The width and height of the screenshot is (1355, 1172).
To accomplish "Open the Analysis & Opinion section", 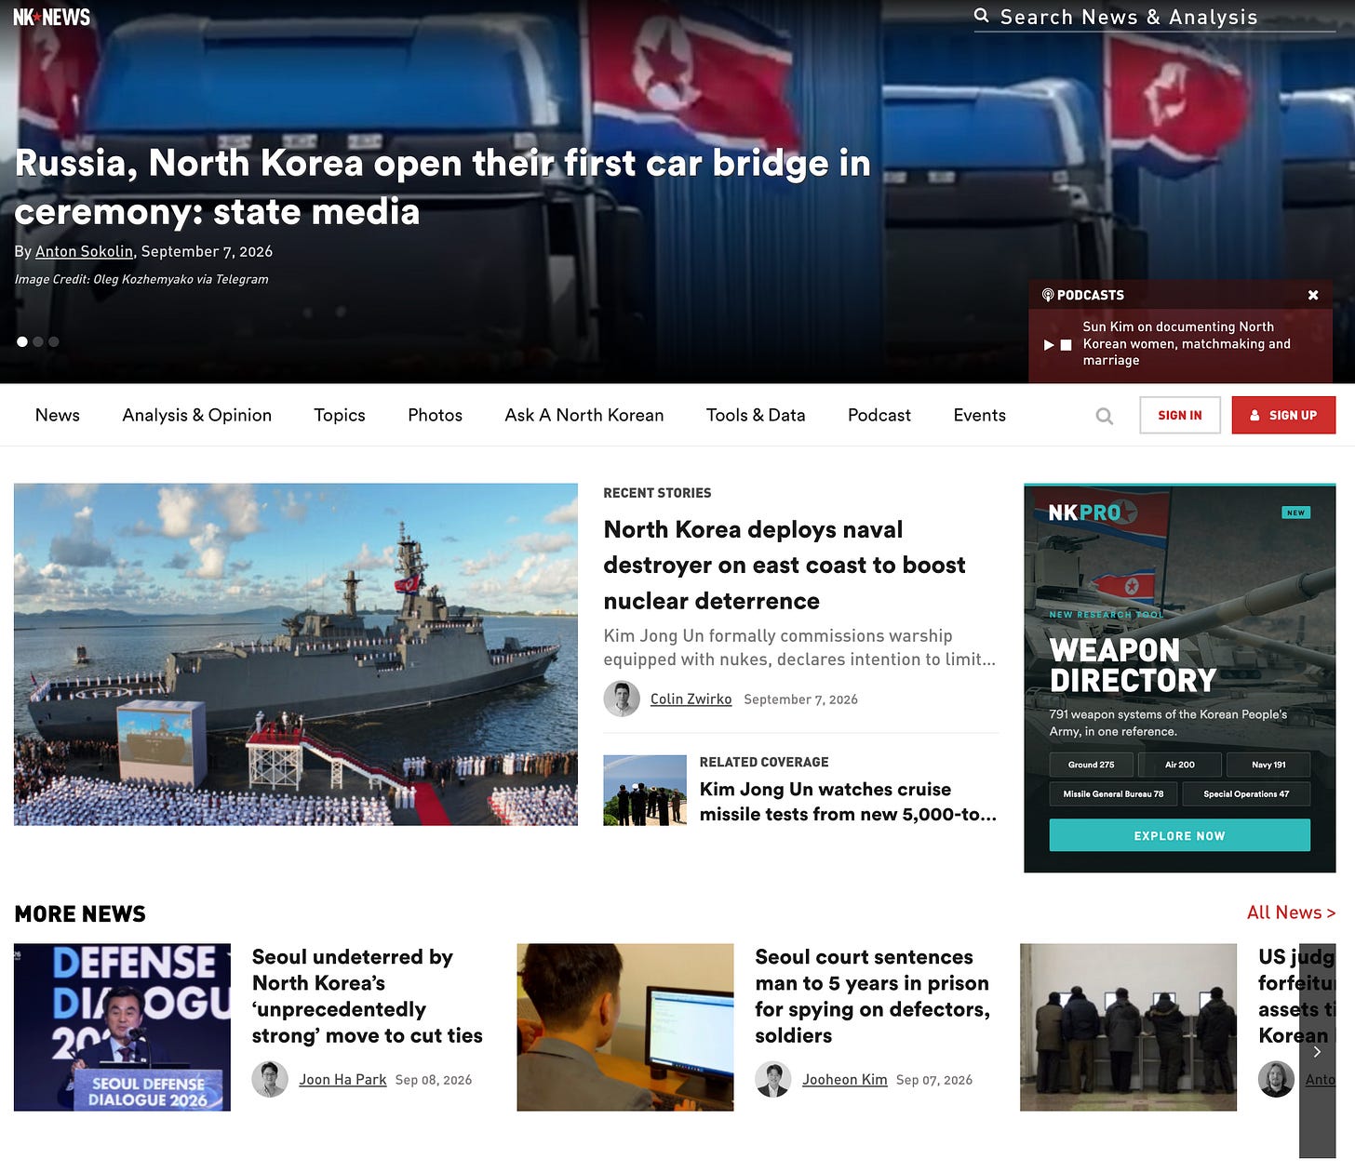I will click(x=197, y=415).
